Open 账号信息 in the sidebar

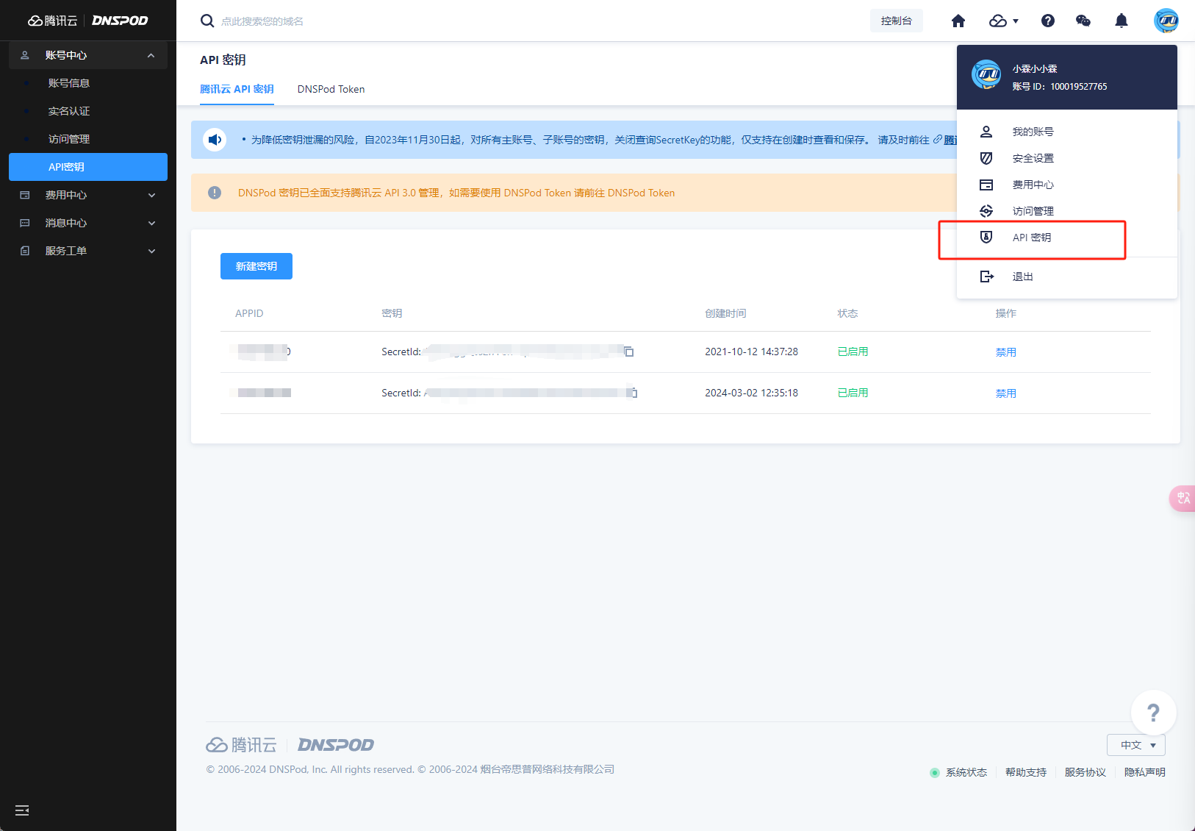(69, 83)
